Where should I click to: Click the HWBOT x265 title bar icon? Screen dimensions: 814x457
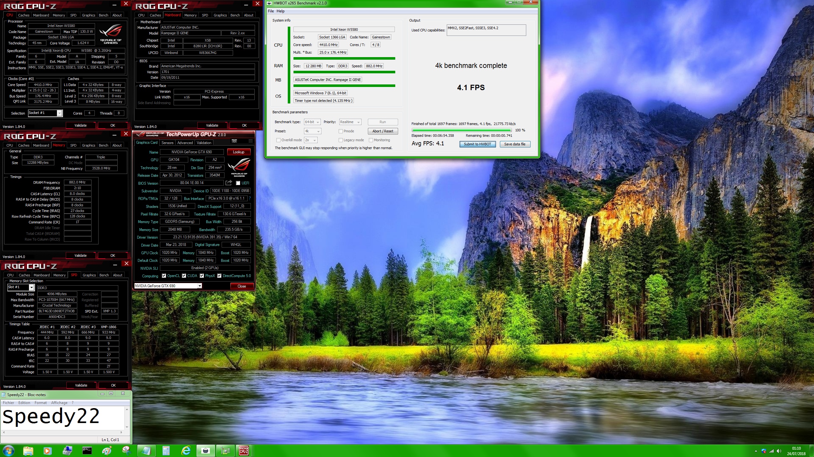(x=269, y=3)
